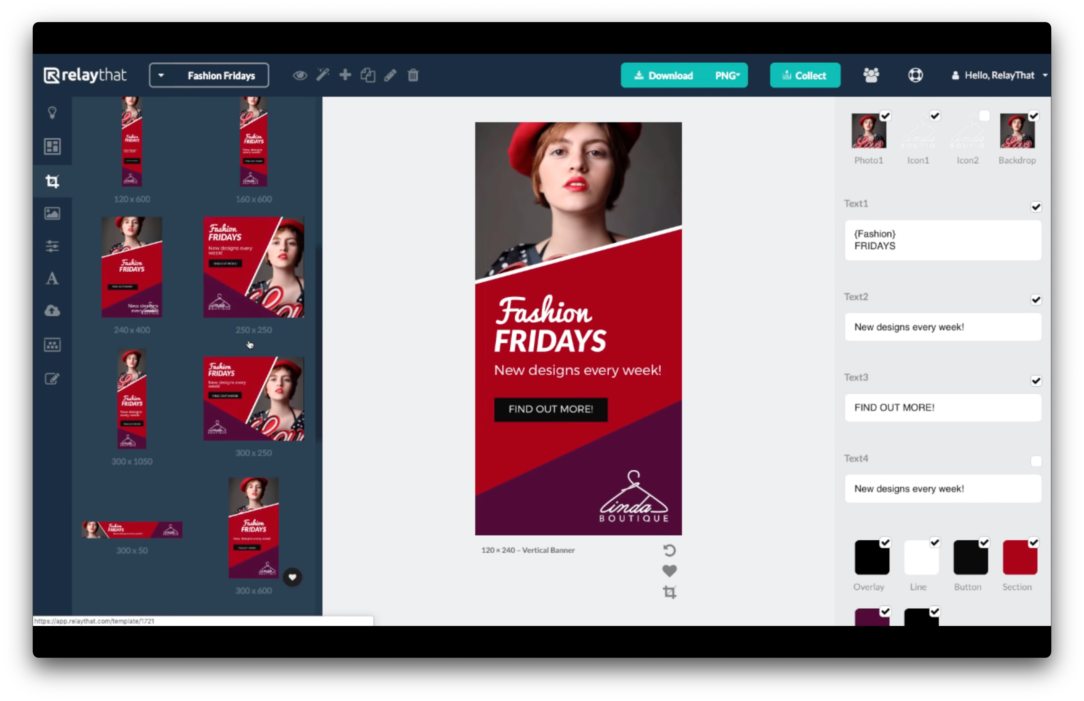Click the duplicate project icon

pos(368,75)
